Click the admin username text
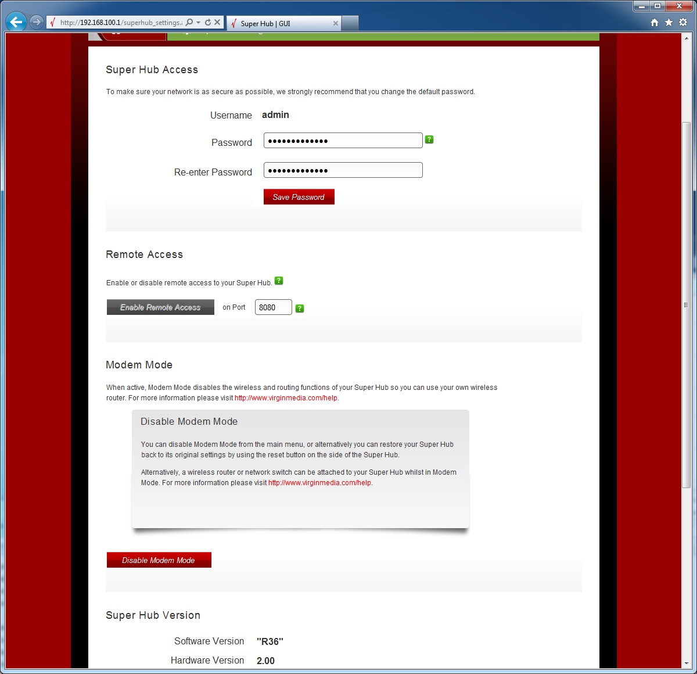697x674 pixels. pyautogui.click(x=275, y=115)
